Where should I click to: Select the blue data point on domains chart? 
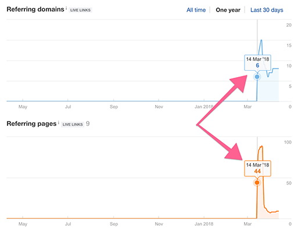(x=257, y=77)
